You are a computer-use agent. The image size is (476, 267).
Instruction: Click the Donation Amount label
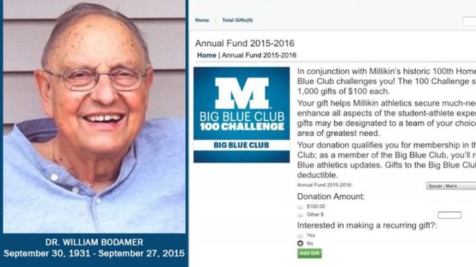coord(331,196)
